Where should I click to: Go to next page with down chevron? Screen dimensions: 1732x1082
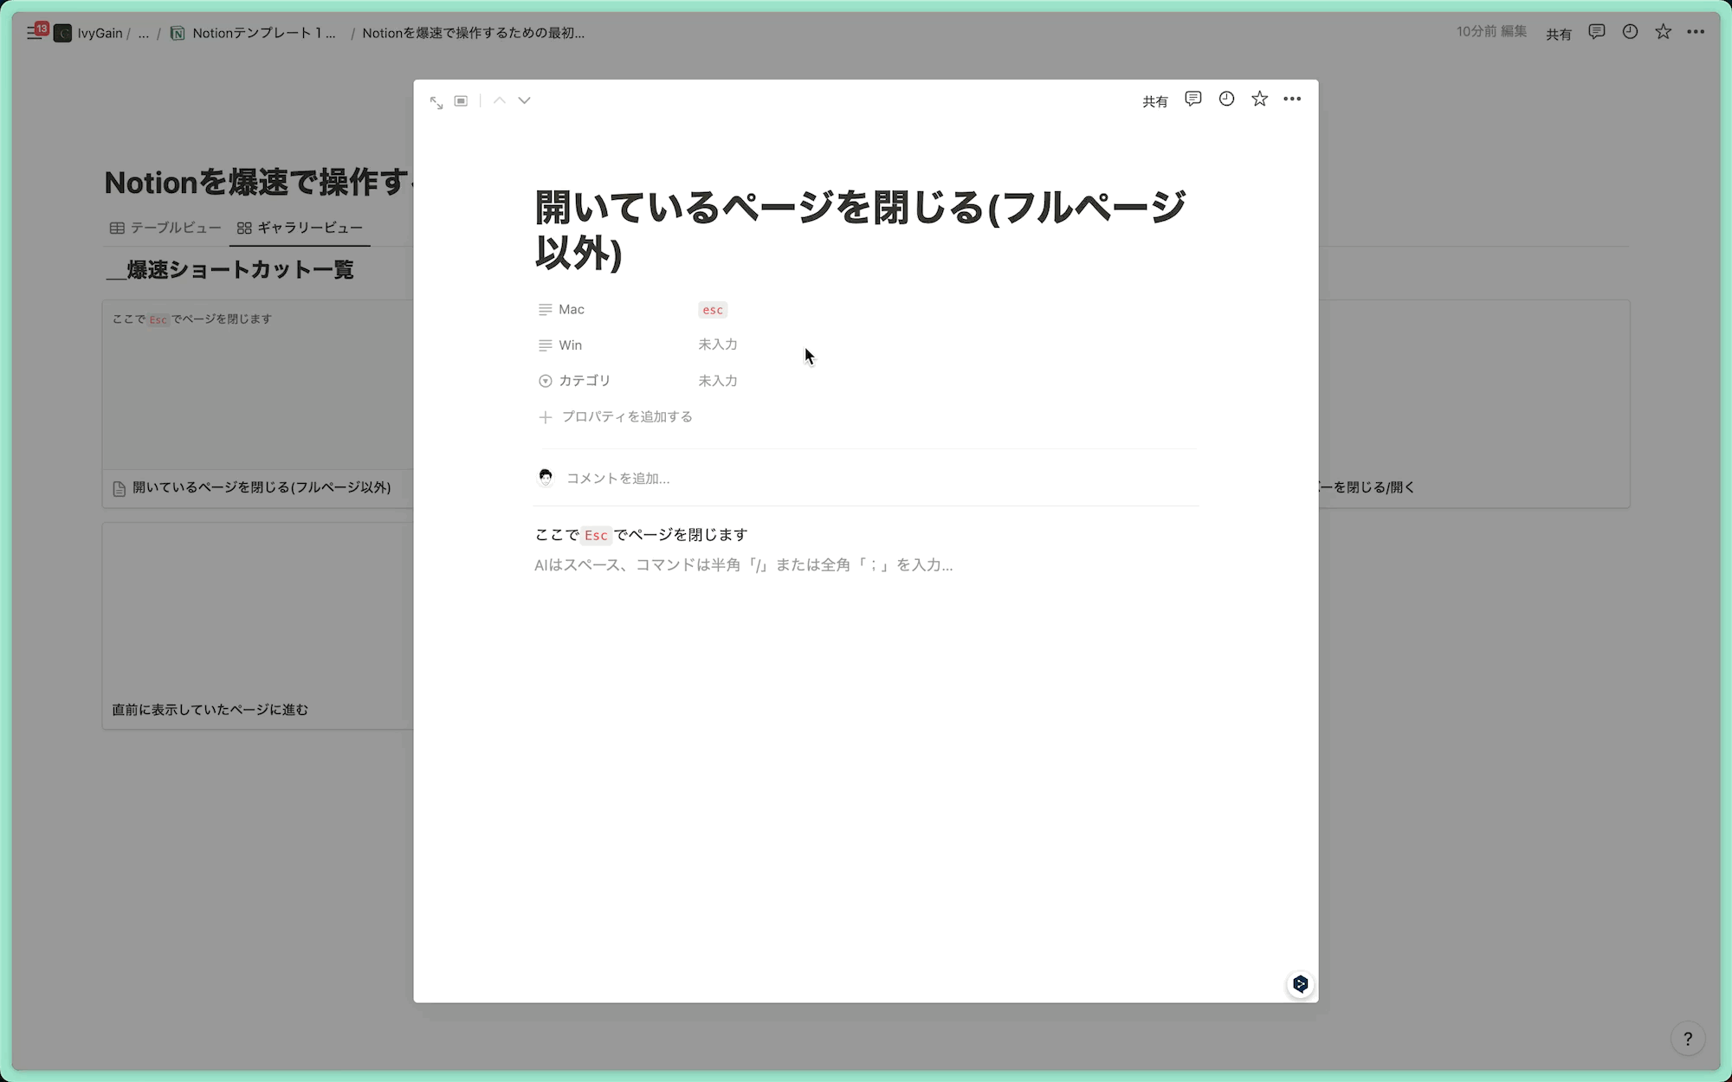tap(524, 100)
